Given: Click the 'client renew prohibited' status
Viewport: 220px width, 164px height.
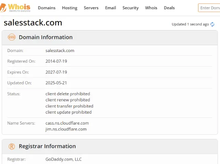Looking at the screenshot, I should point(68,100).
